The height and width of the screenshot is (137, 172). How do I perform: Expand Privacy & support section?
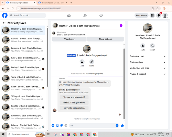tap(148, 74)
